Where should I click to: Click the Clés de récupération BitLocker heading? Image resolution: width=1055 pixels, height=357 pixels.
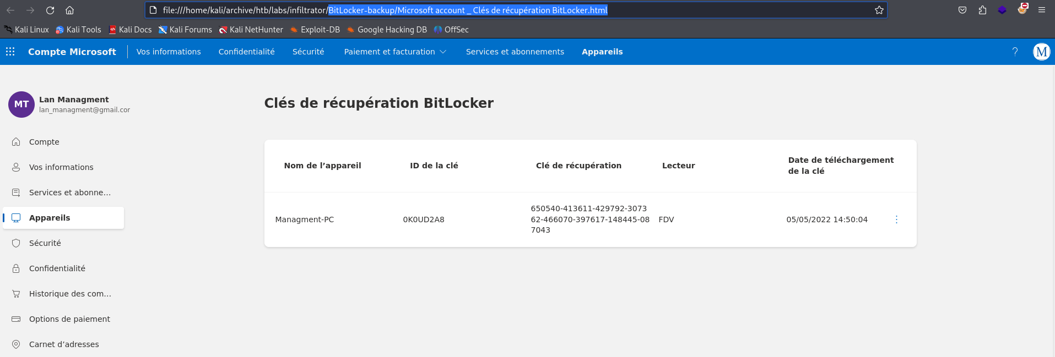[379, 103]
